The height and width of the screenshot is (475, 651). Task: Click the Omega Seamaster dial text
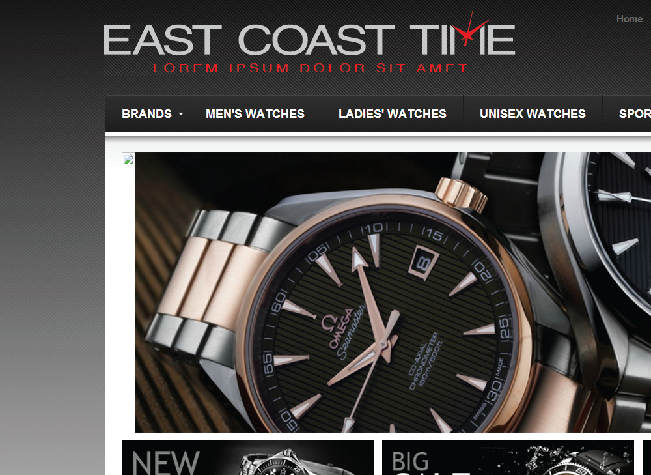click(346, 331)
